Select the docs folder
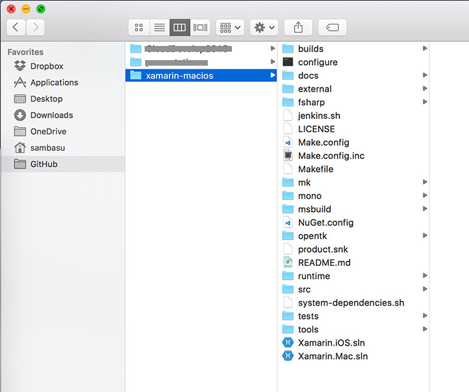 click(353, 76)
